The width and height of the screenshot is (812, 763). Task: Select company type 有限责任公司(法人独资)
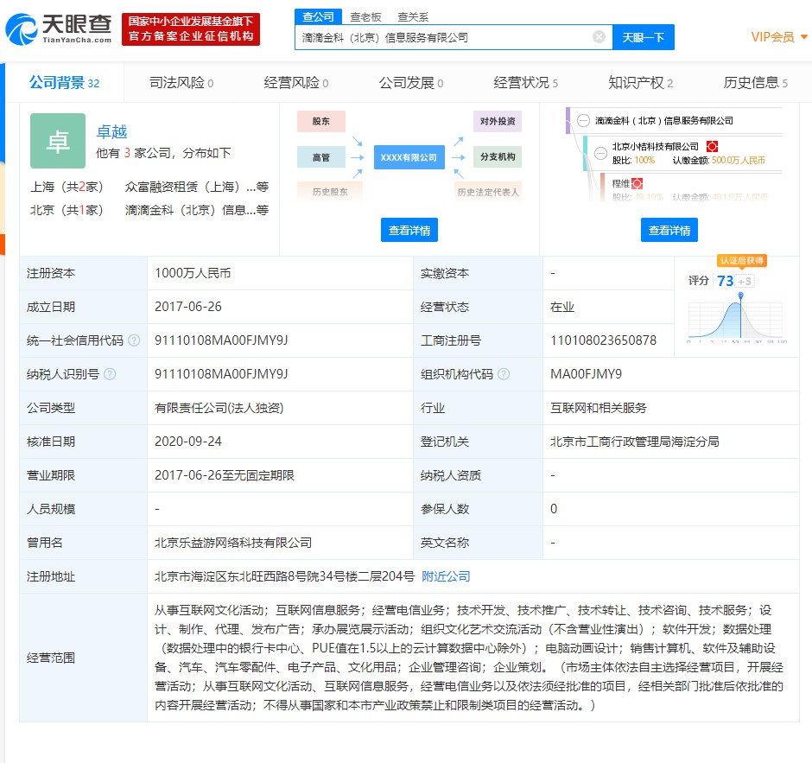(219, 408)
